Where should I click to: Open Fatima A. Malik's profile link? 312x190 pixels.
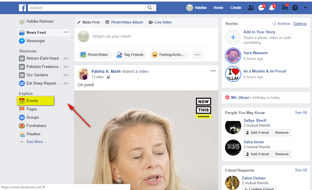click(x=106, y=71)
